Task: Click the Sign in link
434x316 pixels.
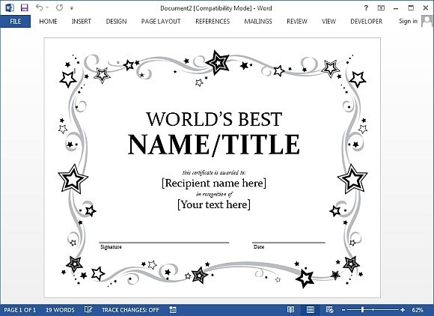Action: pyautogui.click(x=408, y=21)
